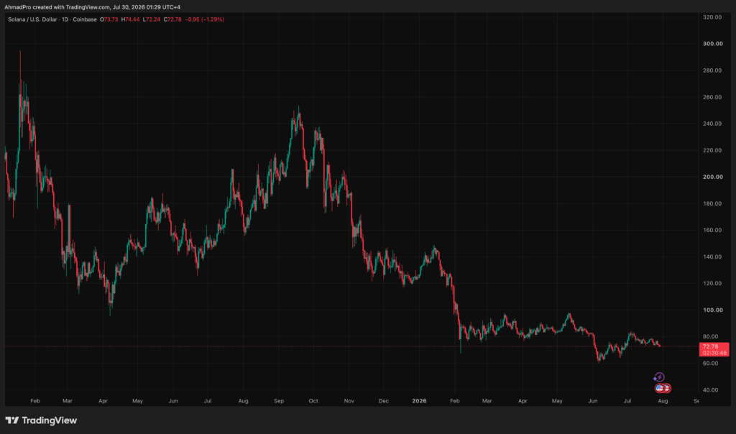
Task: Click the 40.00 price scale label
Action: [710, 390]
